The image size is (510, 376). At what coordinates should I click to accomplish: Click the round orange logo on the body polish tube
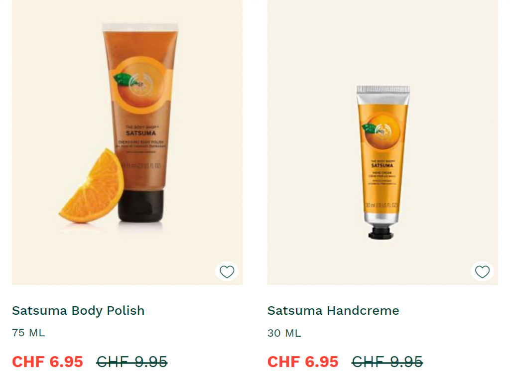141,85
